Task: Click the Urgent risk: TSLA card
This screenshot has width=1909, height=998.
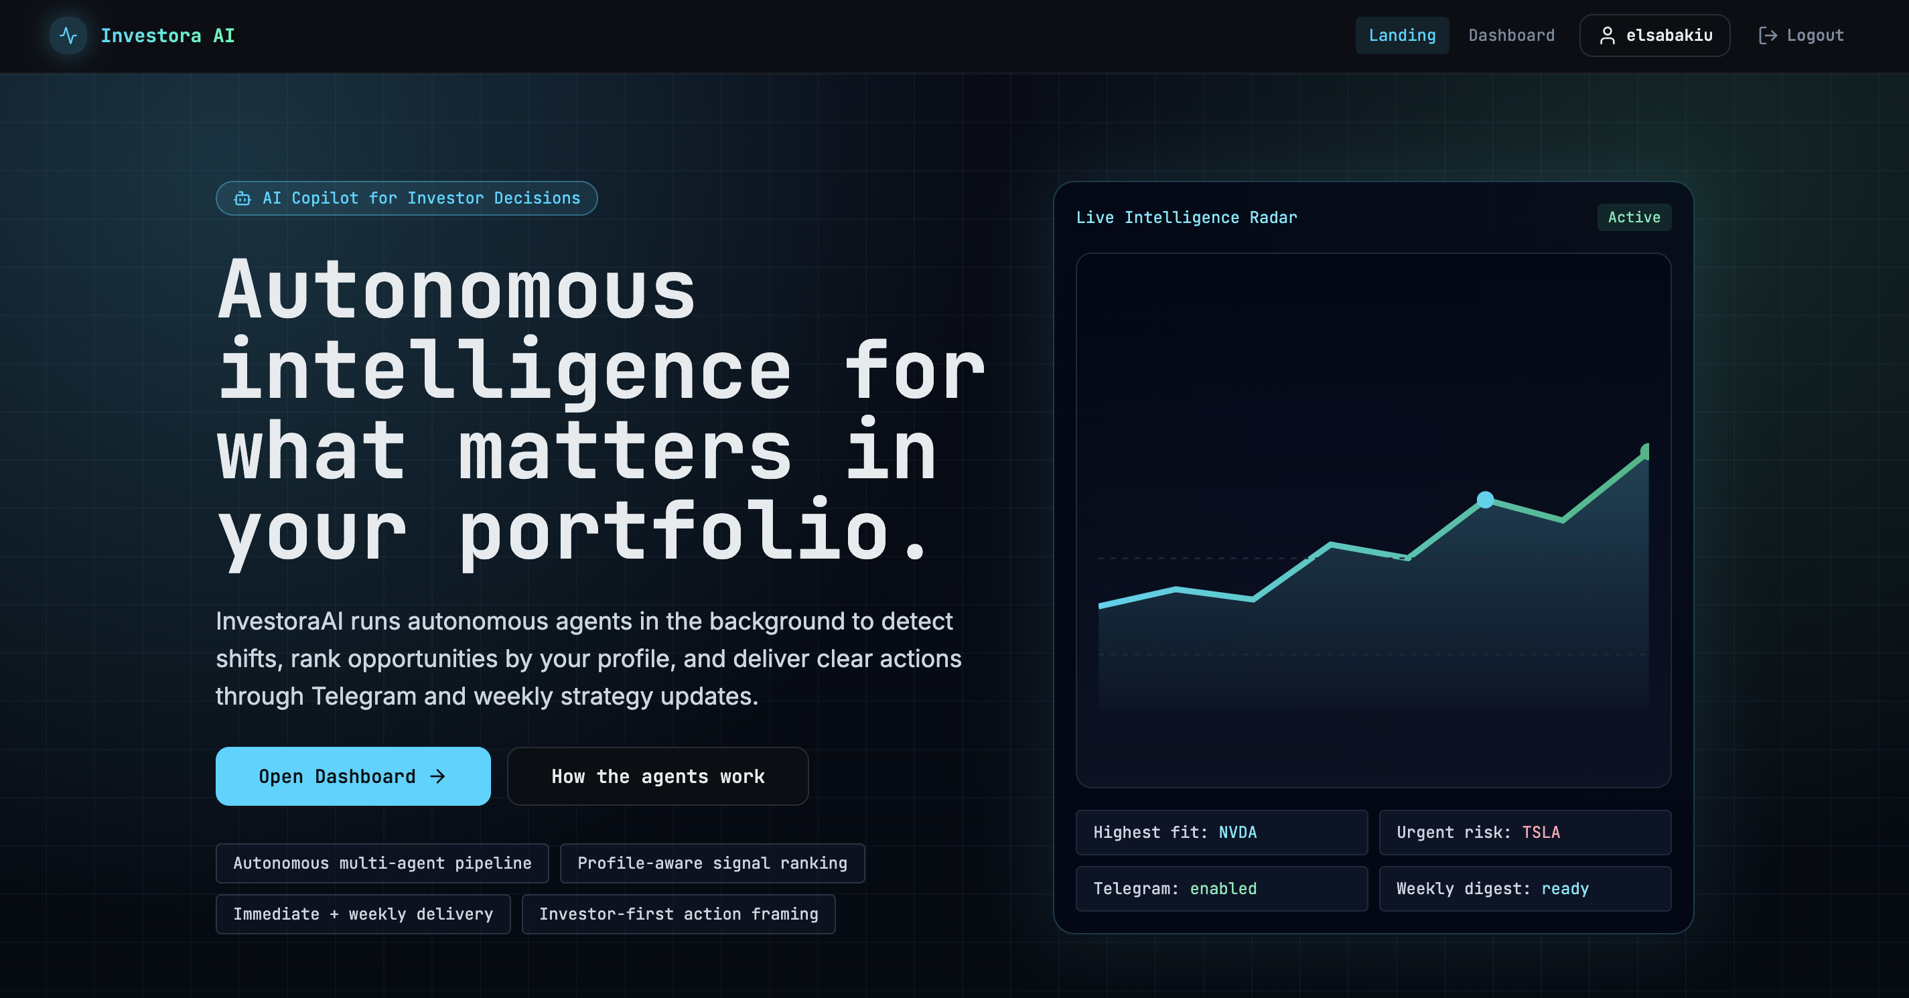Action: (x=1525, y=832)
